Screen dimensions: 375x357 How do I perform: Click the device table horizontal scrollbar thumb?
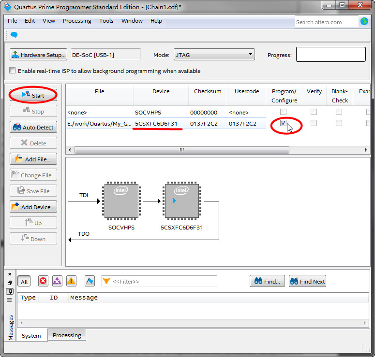(x=182, y=150)
